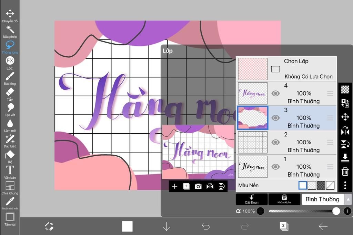The height and width of the screenshot is (235, 353).
Task: Open the Bình Thường blend mode dropdown
Action: pos(323,199)
